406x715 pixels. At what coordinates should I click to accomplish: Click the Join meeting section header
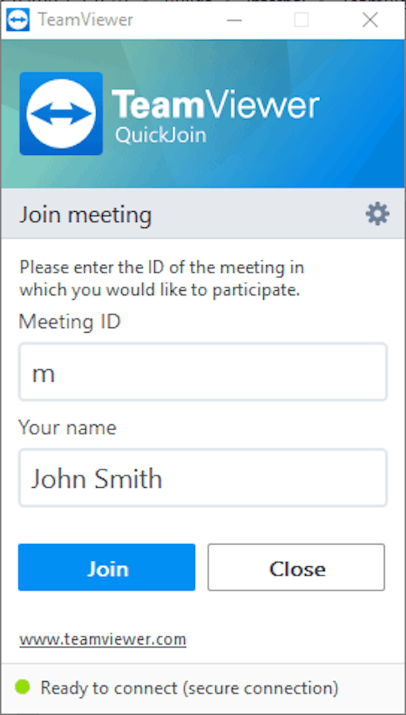[x=85, y=215]
